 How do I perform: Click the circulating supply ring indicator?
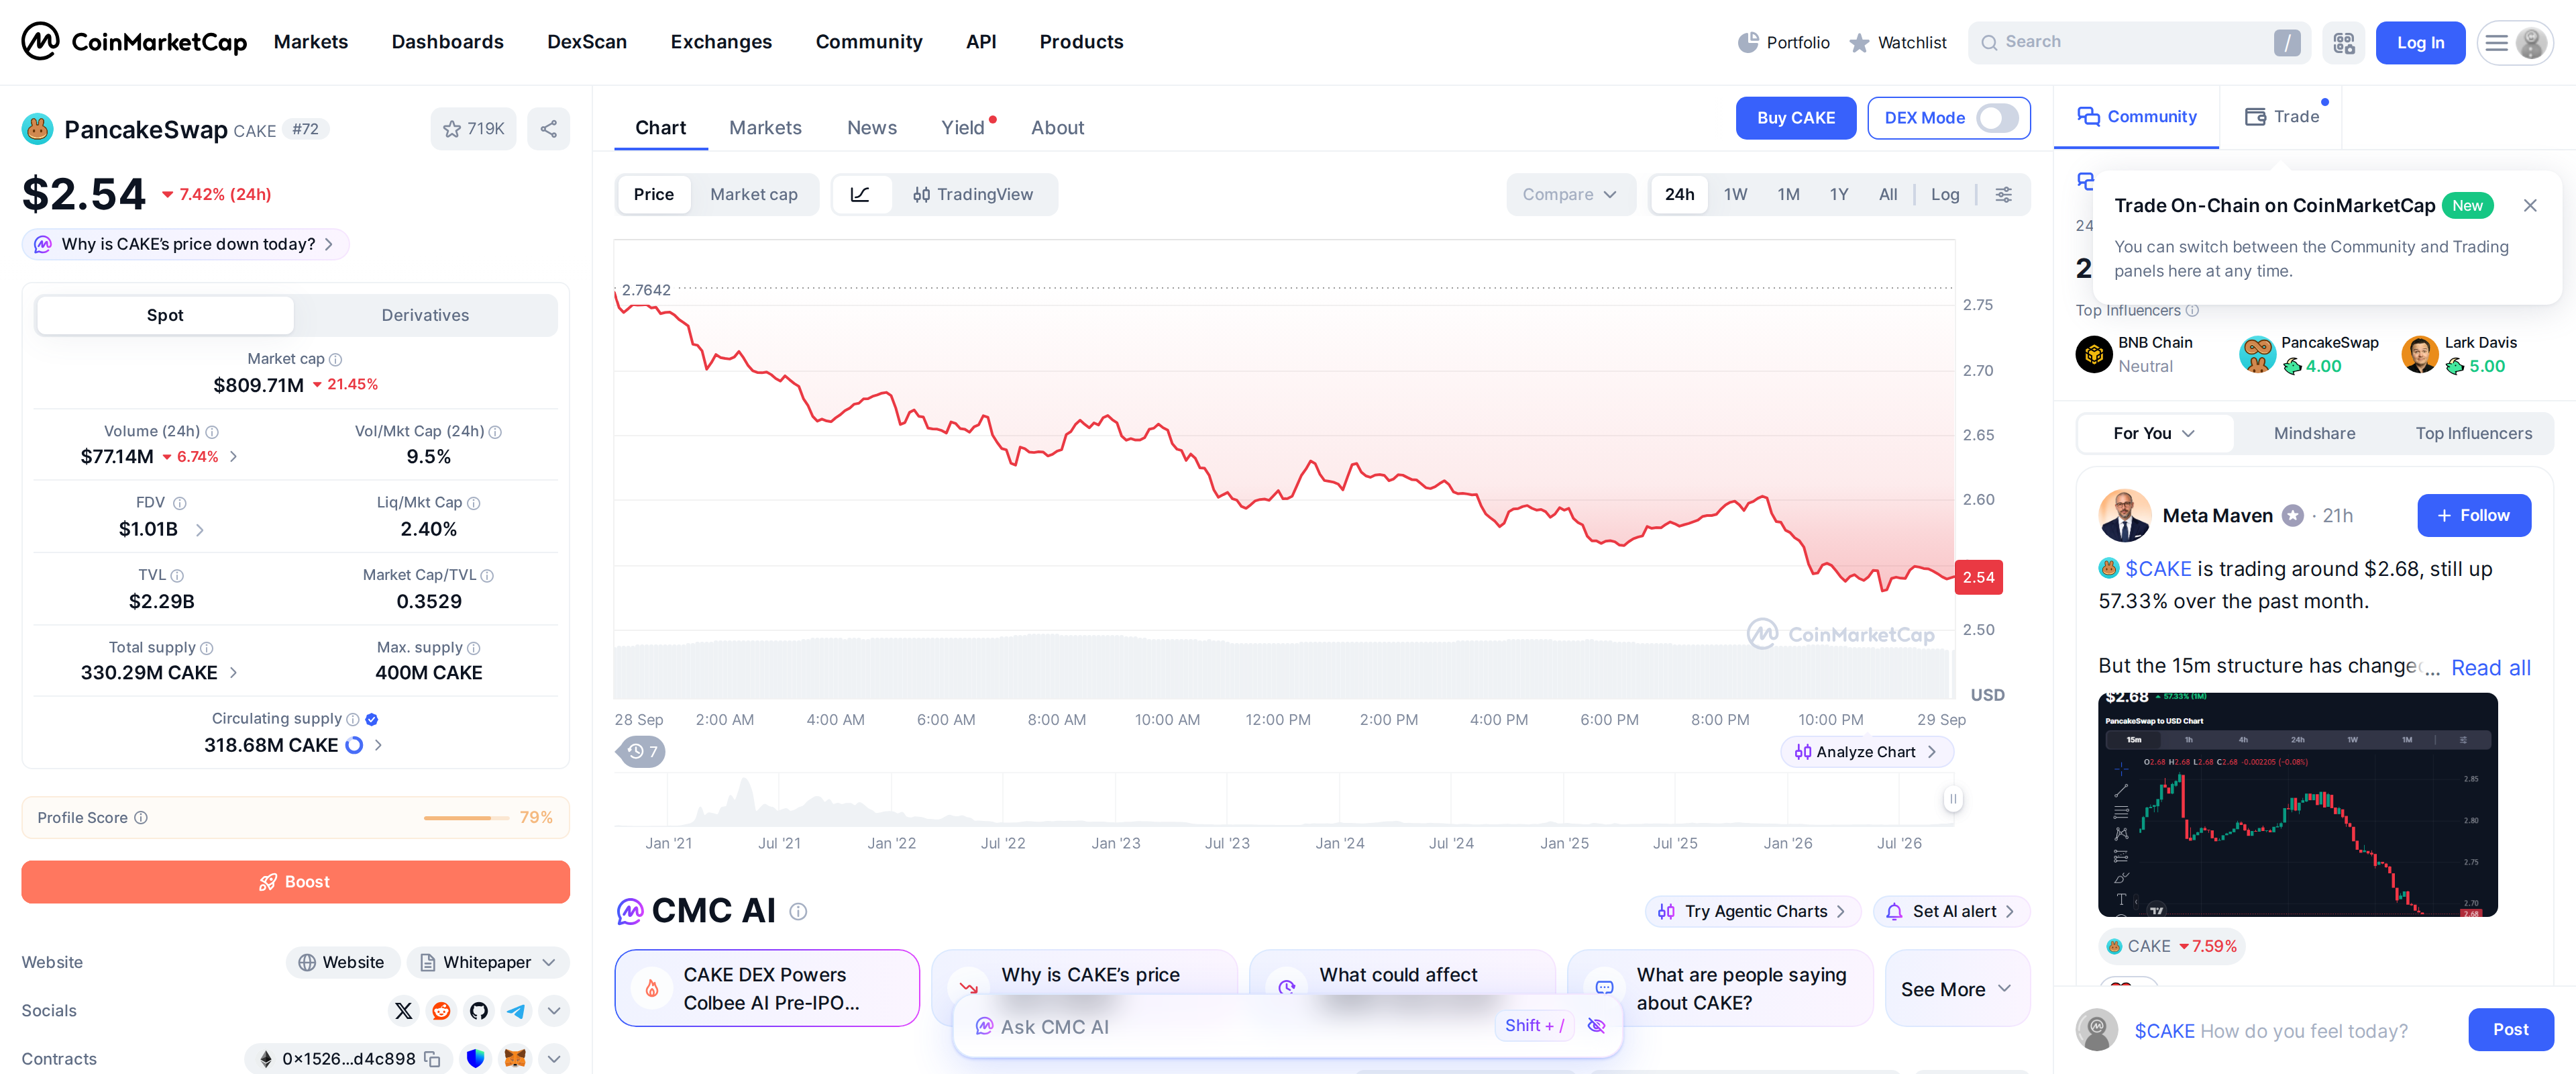tap(354, 744)
